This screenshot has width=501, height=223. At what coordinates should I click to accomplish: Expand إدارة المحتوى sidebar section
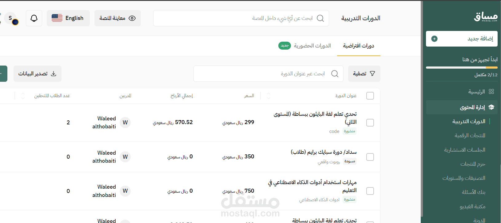pos(462,107)
